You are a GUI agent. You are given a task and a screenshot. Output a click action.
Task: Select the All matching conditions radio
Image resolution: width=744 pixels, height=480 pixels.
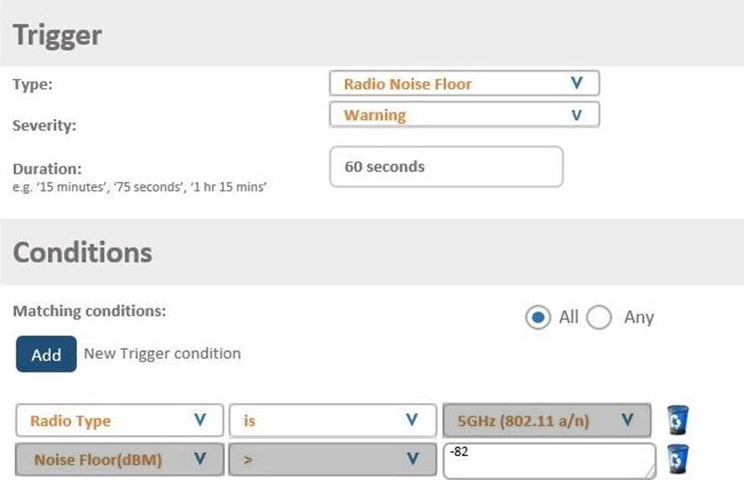(x=538, y=317)
